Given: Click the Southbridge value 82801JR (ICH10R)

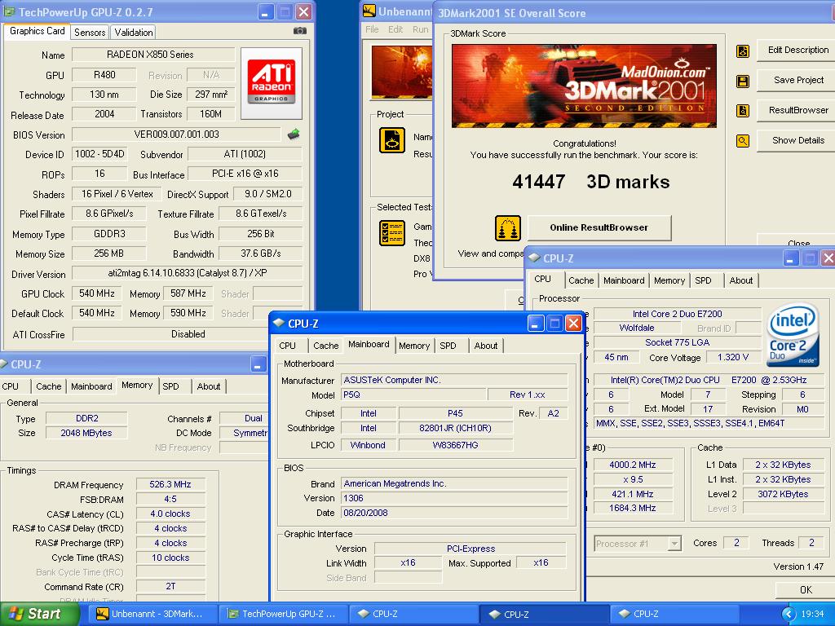Looking at the screenshot, I should tap(455, 428).
